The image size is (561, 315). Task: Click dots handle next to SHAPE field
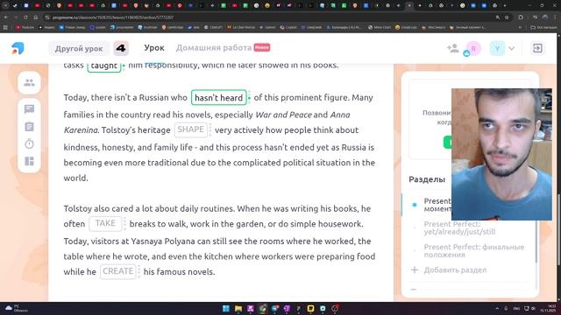(x=210, y=129)
